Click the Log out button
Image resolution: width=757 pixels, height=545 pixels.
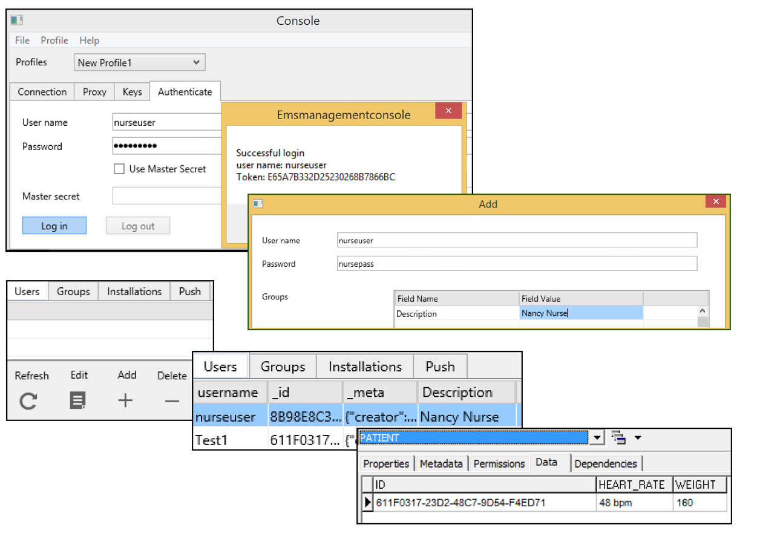(x=138, y=226)
